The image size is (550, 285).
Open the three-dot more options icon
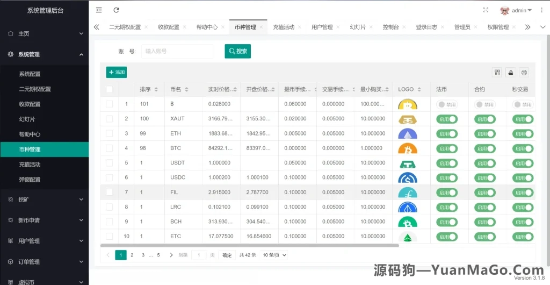541,10
